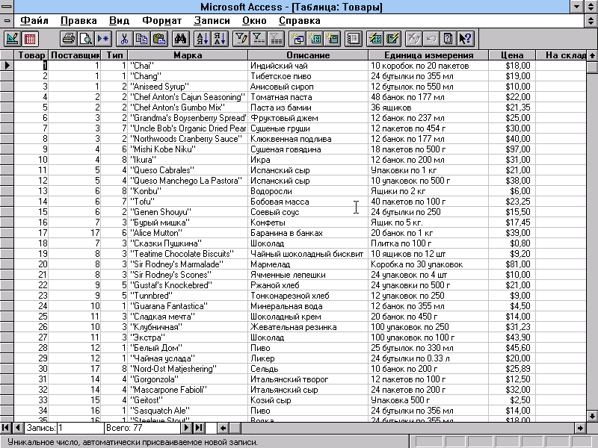Open the Файл menu
598x448 pixels.
click(25, 21)
